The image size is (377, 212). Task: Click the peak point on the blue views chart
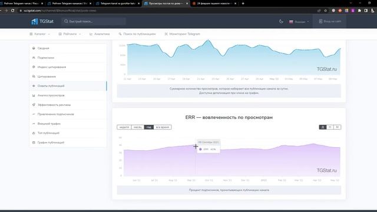point(208,40)
